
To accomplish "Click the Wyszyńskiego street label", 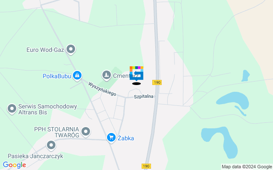I will (102, 89).
